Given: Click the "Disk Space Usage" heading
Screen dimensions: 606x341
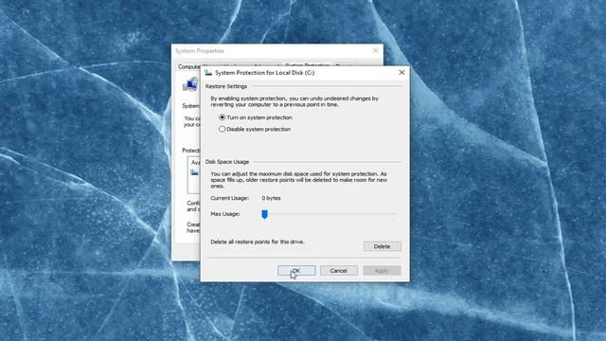Looking at the screenshot, I should [x=227, y=162].
